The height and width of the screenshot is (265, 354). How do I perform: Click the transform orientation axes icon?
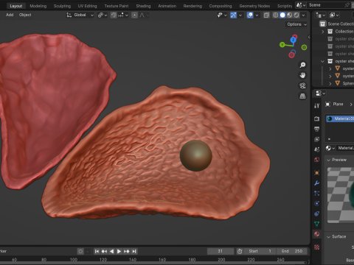click(x=69, y=15)
